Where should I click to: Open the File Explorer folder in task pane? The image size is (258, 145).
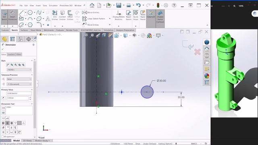(x=207, y=62)
